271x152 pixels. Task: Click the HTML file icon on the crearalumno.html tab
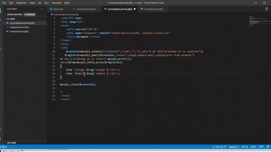point(74,9)
